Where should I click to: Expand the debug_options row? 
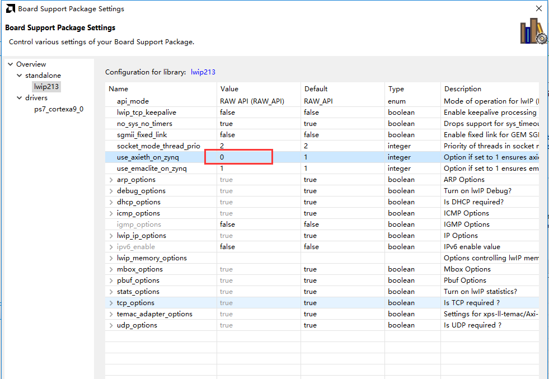tap(111, 191)
